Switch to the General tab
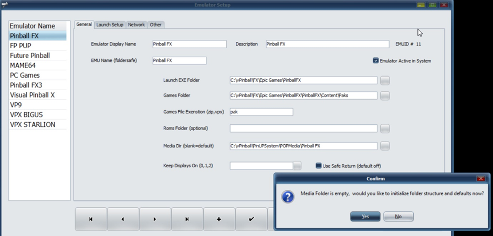The image size is (493, 236). coord(84,24)
